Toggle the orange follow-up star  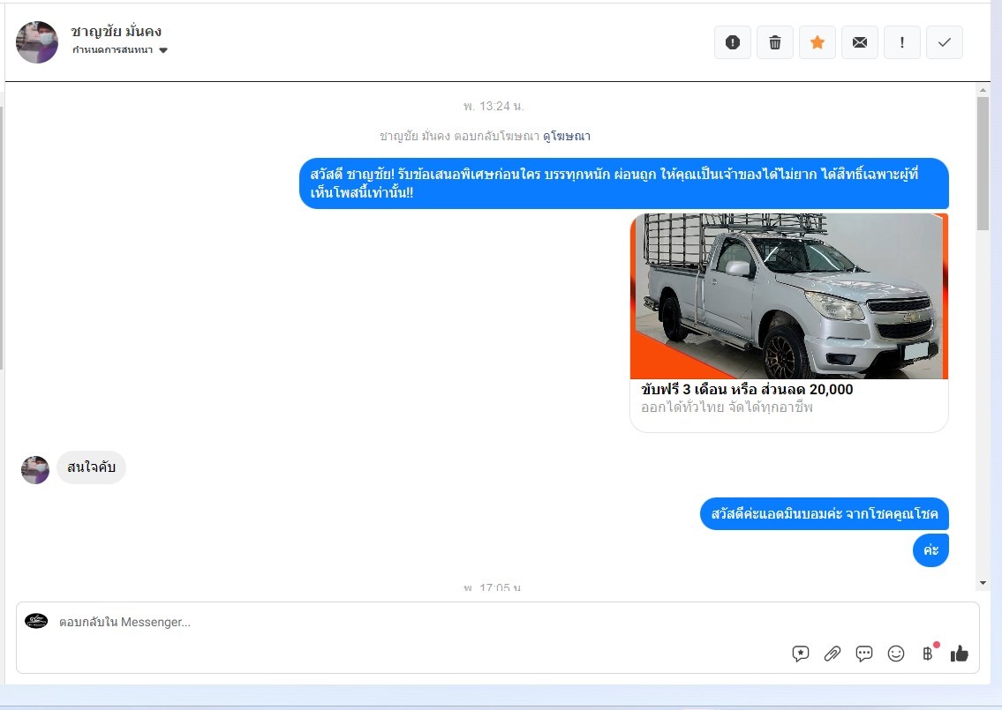coord(817,42)
